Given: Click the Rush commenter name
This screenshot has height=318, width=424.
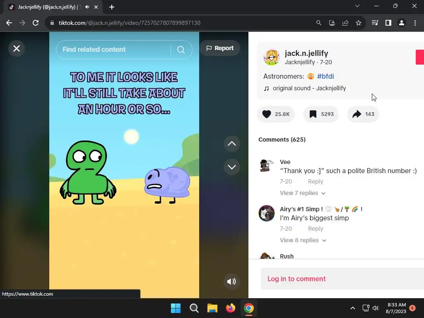Looking at the screenshot, I should tap(287, 256).
